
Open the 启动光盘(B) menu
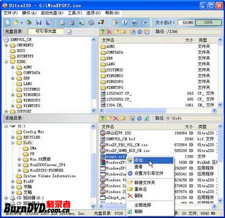coord(52,13)
